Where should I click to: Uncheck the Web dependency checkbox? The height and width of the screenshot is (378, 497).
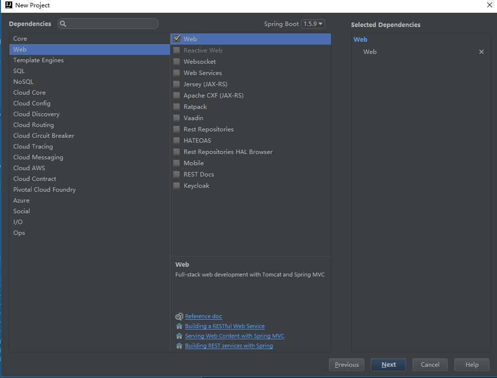click(177, 39)
